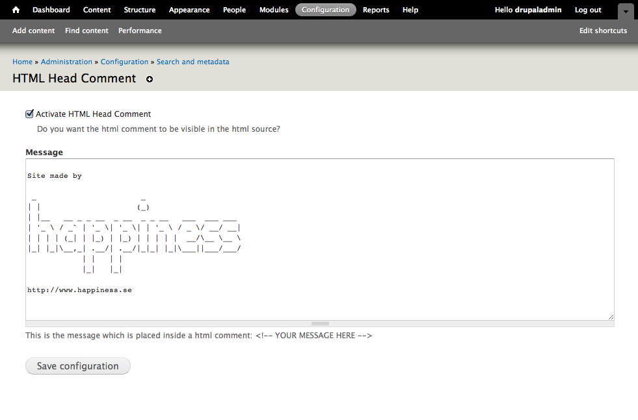The image size is (638, 420).
Task: Open the Reports menu
Action: [376, 10]
